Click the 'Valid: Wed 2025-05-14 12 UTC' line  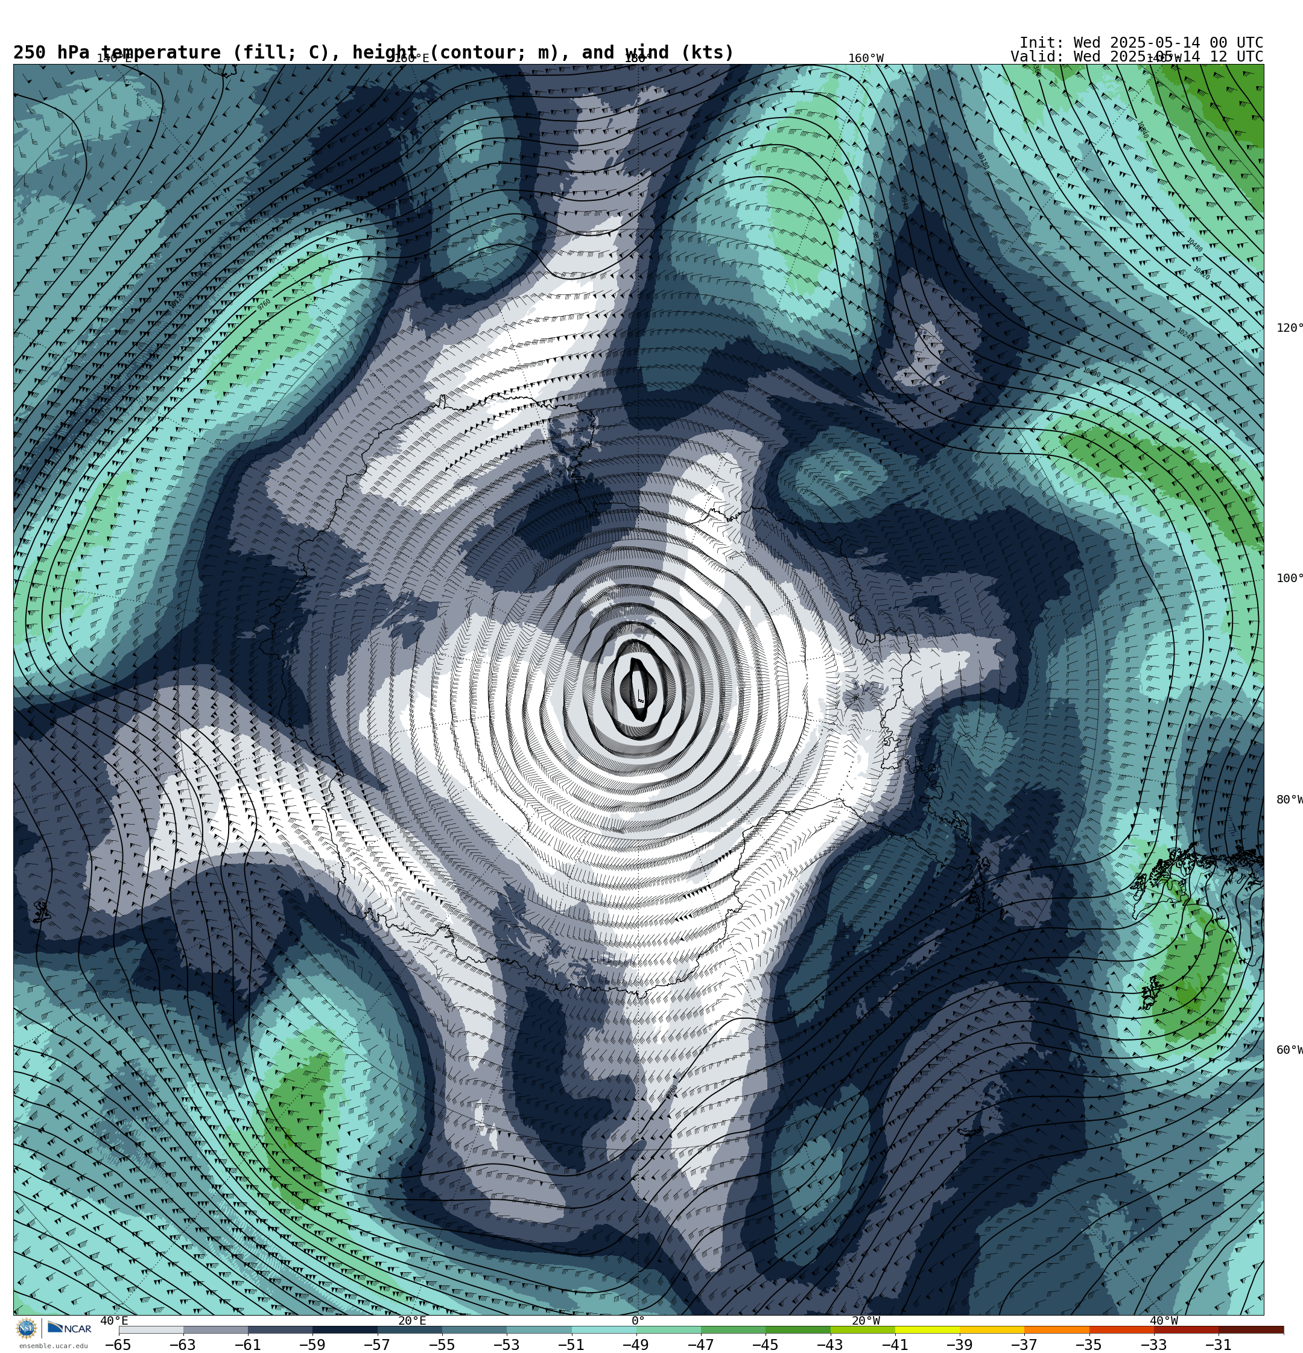point(1137,57)
